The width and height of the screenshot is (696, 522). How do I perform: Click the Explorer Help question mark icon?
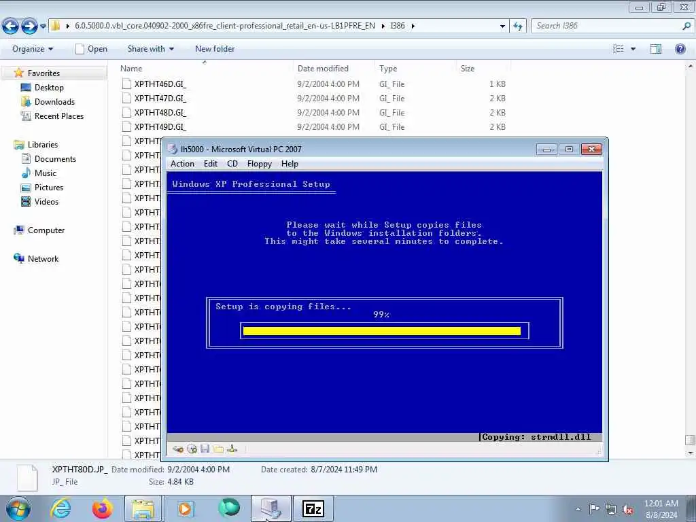tap(680, 49)
